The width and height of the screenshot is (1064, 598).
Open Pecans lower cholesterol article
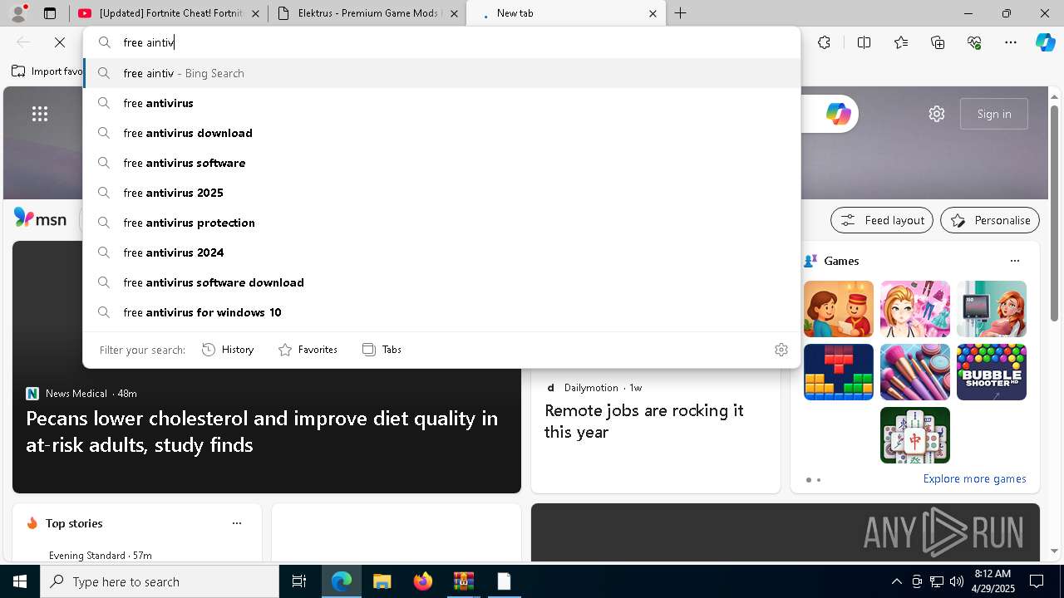point(262,431)
